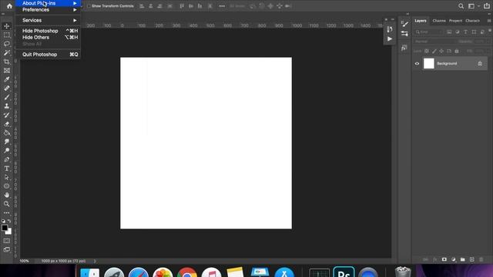Select the Magic Wand tool

coord(7,53)
